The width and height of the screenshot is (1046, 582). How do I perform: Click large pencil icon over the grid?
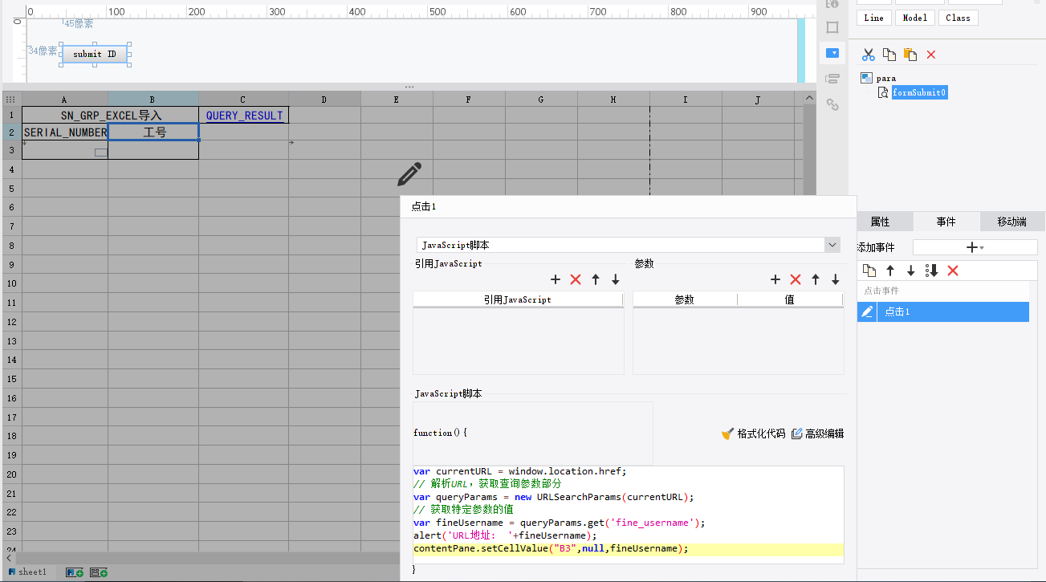point(409,174)
